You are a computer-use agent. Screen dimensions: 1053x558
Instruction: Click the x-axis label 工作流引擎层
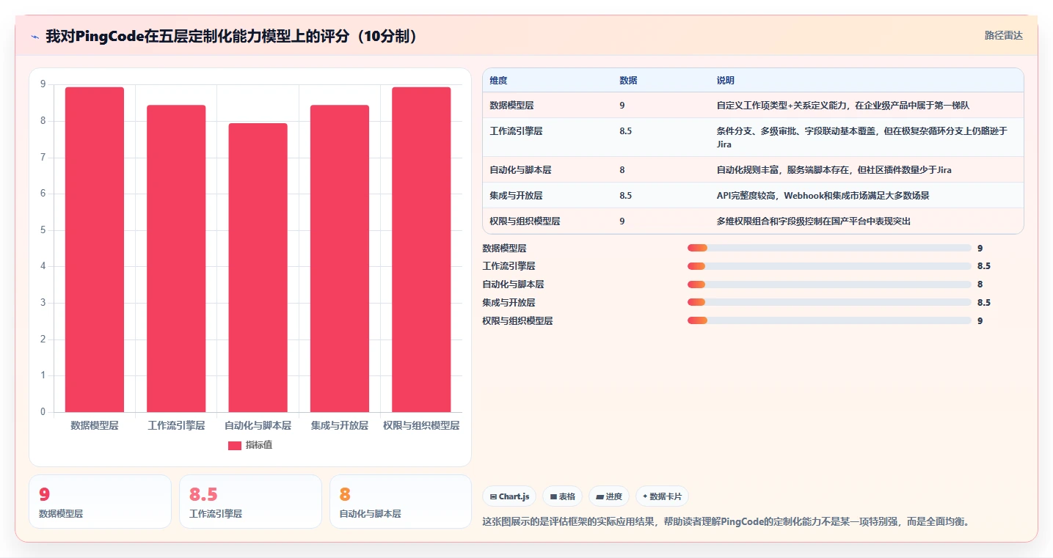pyautogui.click(x=176, y=425)
